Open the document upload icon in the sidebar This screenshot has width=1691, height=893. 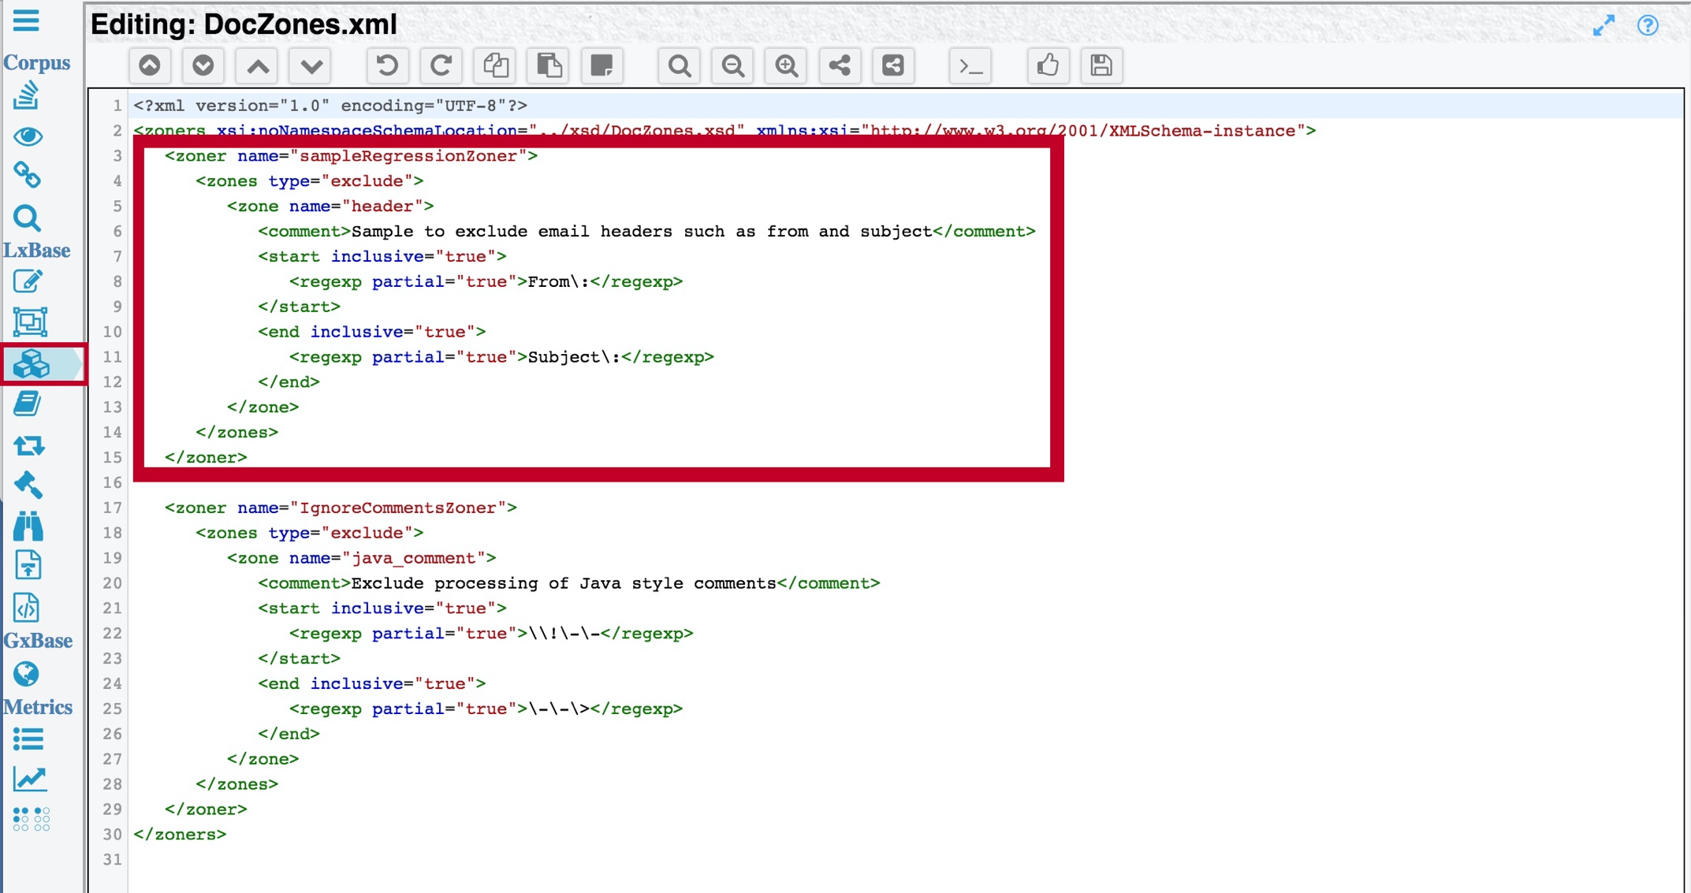pyautogui.click(x=28, y=566)
